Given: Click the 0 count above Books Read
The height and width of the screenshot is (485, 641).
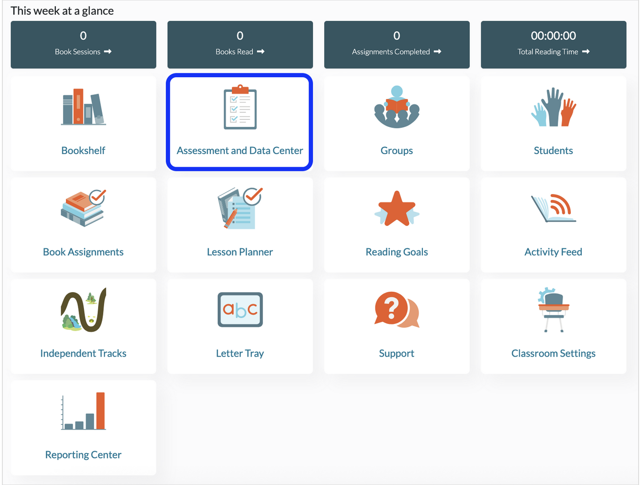Looking at the screenshot, I should pyautogui.click(x=240, y=36).
